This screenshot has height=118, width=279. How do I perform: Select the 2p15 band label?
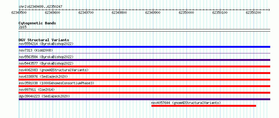(x=23, y=27)
